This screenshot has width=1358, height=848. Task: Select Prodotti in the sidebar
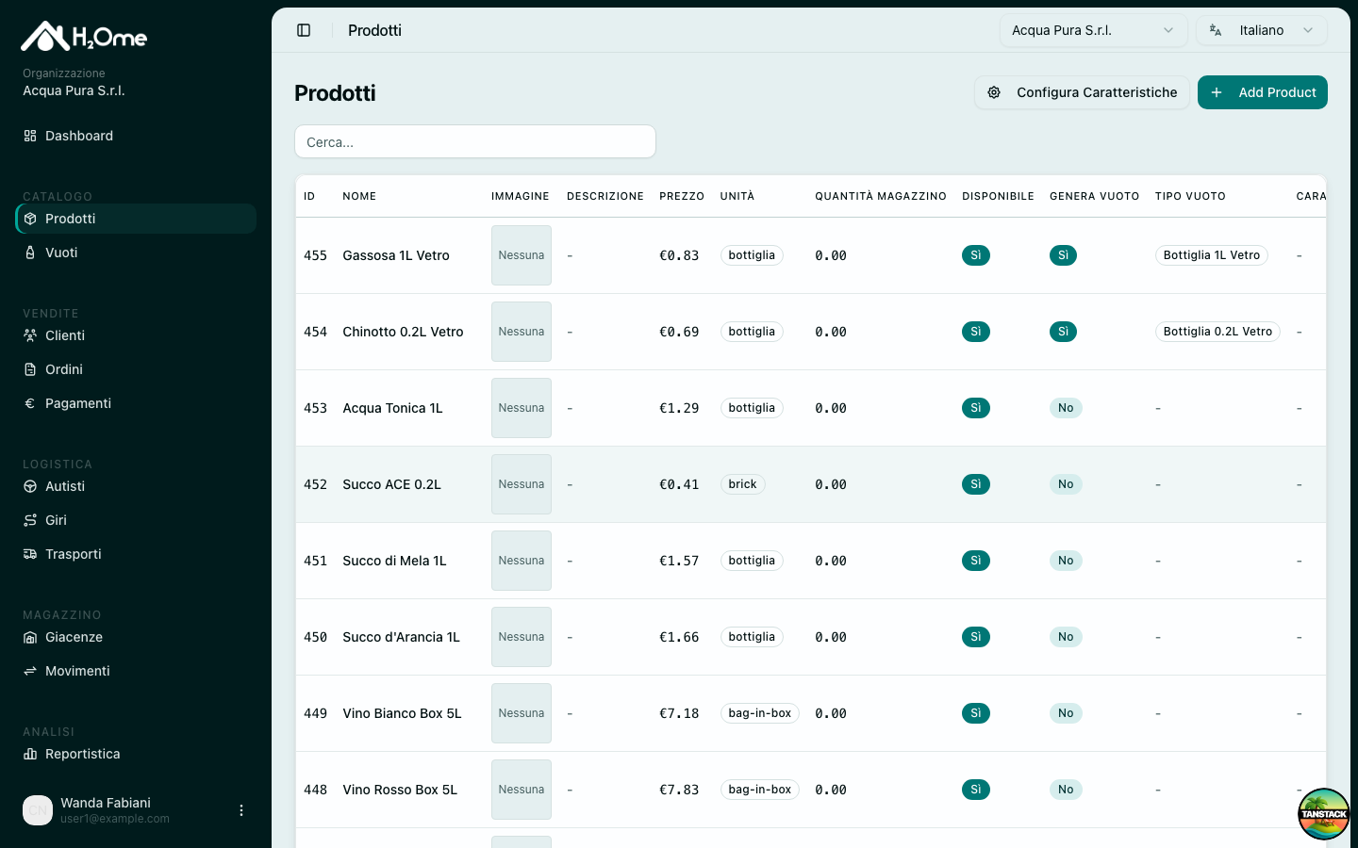point(136,219)
